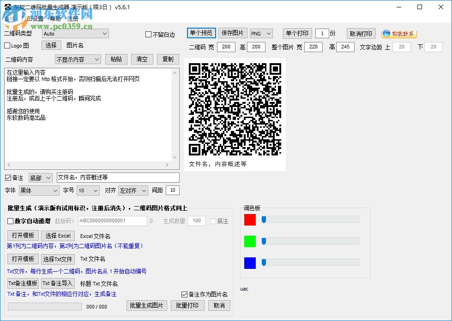
Task: Click the 复制 copy icon button
Action: [x=168, y=59]
